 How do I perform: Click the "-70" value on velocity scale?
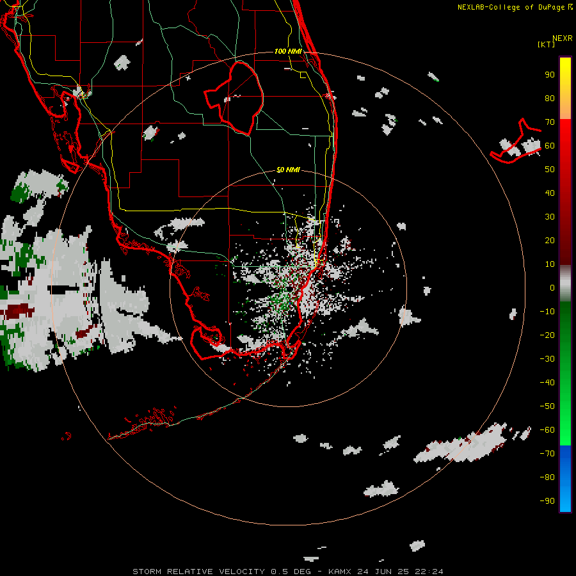click(547, 454)
